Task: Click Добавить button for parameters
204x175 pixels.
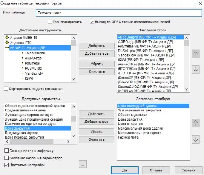Action: [x=96, y=114]
